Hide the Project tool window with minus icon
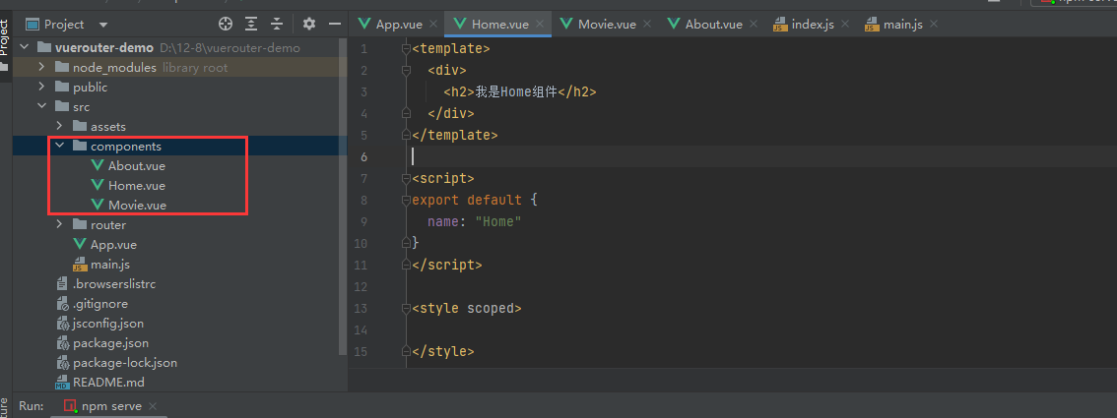This screenshot has width=1117, height=418. pyautogui.click(x=335, y=25)
